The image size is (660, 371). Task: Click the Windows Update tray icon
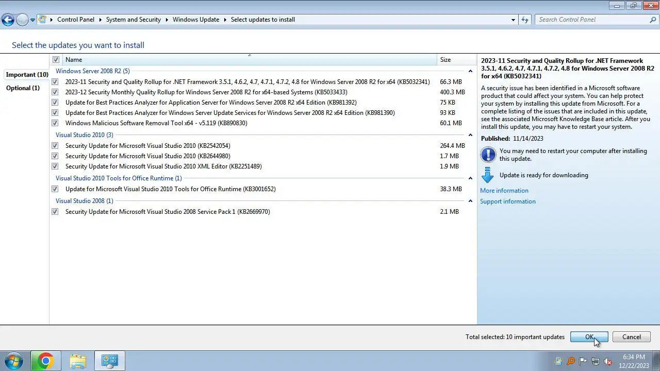(x=558, y=361)
